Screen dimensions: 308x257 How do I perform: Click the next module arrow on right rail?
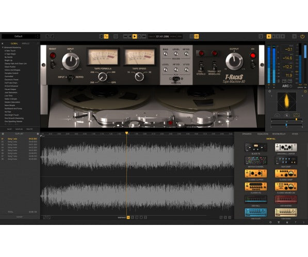pos(262,65)
